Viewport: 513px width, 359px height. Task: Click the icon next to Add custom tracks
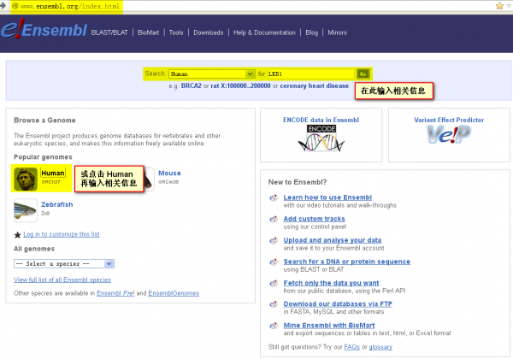click(274, 219)
